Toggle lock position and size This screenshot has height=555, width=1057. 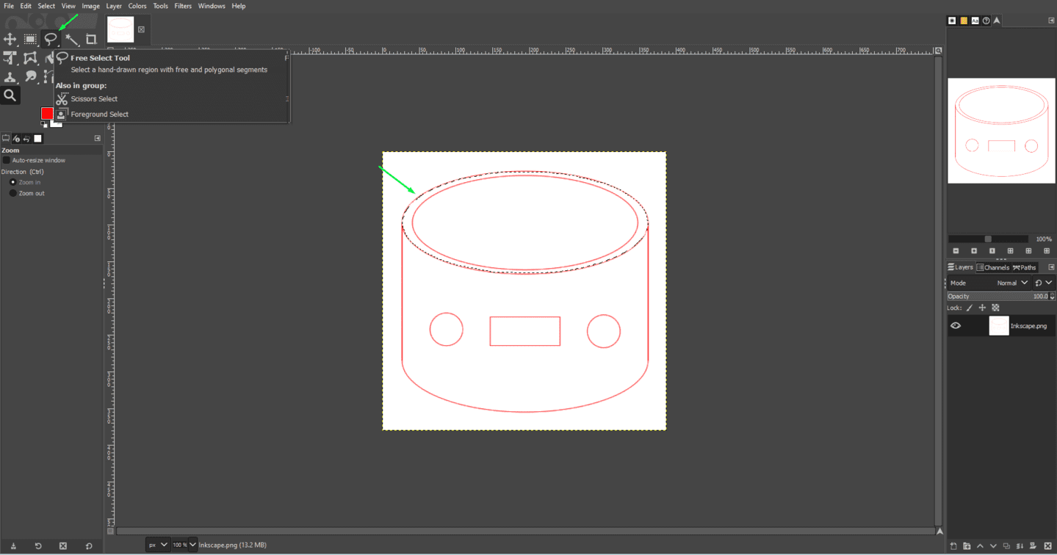click(982, 308)
